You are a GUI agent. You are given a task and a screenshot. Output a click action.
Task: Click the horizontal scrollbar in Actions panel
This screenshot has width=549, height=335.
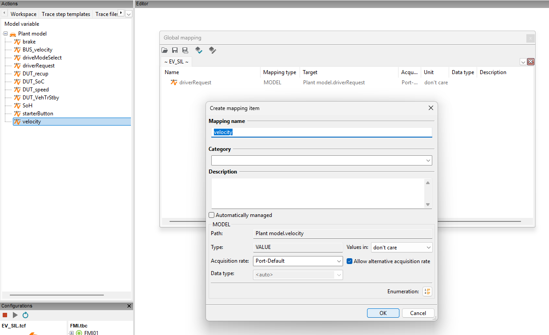click(x=56, y=295)
